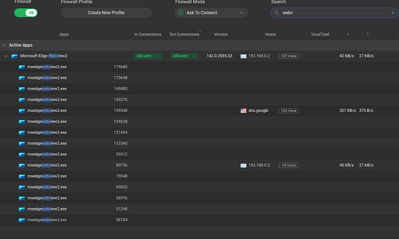Select msedgewebview2.exe process with PID 175680
This screenshot has height=239, width=399.
pos(46,67)
